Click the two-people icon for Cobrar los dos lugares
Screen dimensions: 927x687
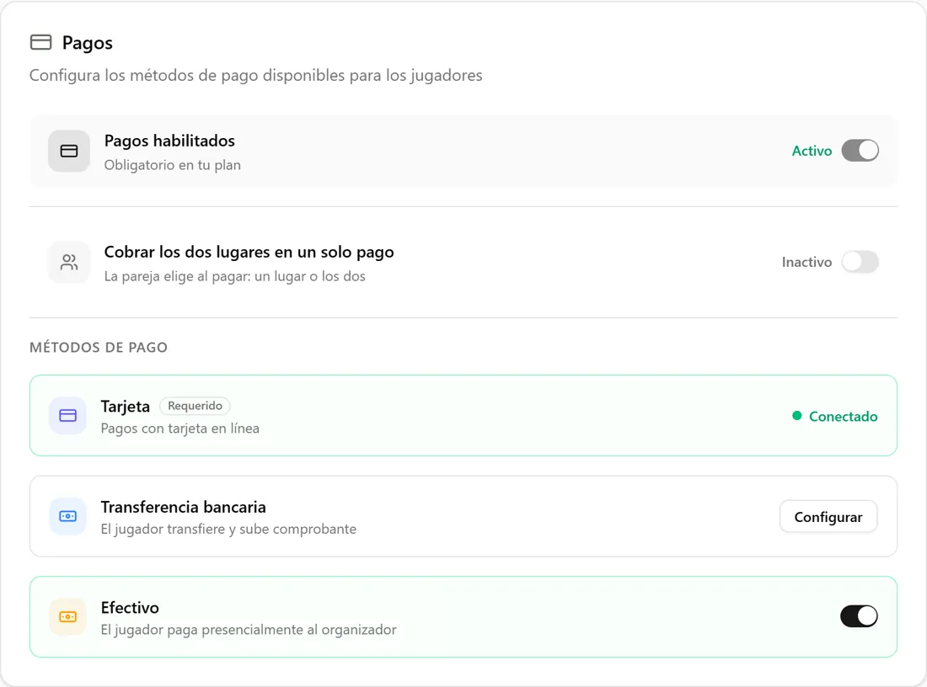click(x=69, y=263)
